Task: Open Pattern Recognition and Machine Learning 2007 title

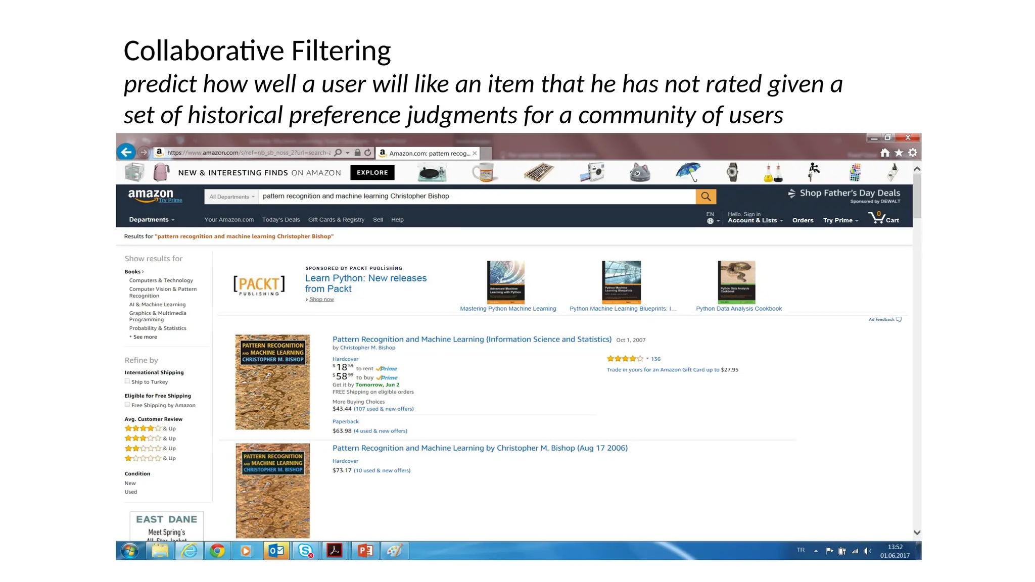Action: (472, 339)
